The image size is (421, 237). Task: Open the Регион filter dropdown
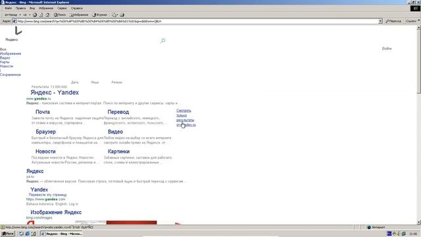click(117, 82)
